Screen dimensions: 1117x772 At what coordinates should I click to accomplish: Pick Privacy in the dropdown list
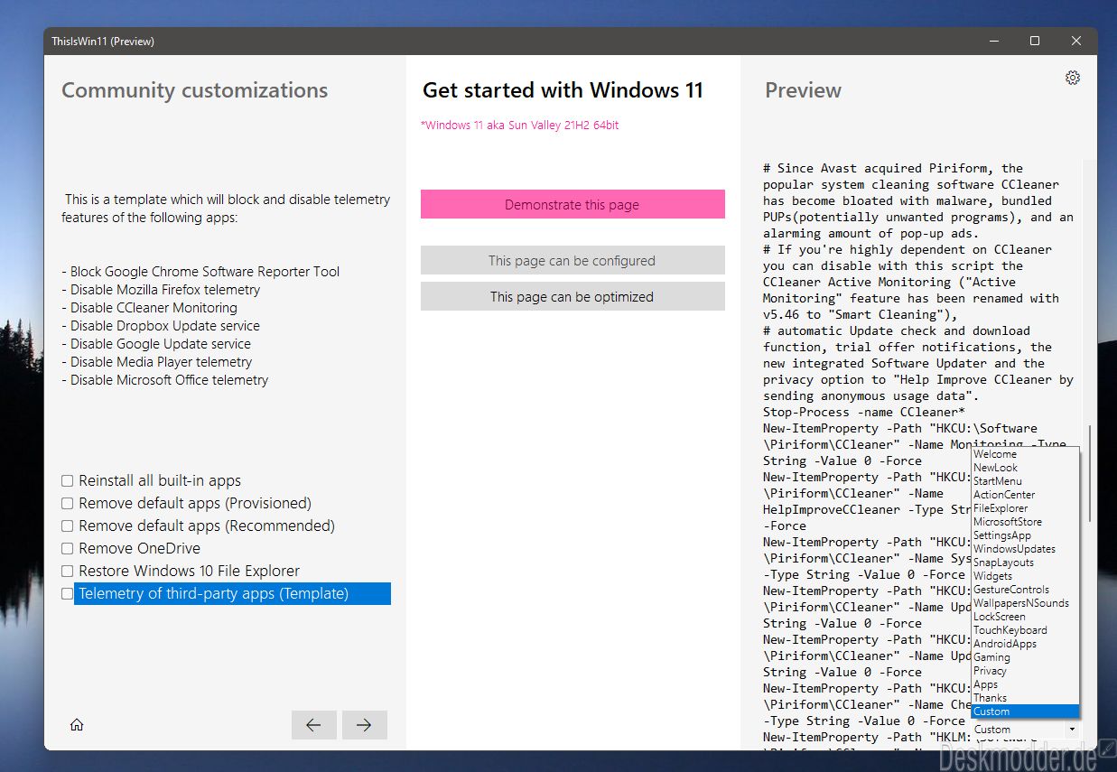[1025, 671]
